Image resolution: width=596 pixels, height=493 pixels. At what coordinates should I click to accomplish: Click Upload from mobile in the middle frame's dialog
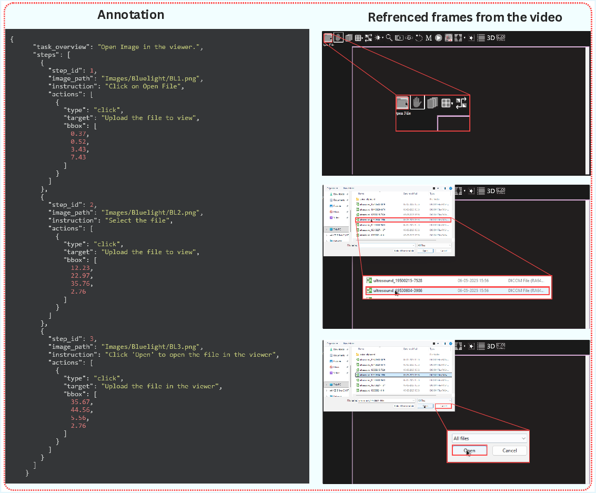404,251
